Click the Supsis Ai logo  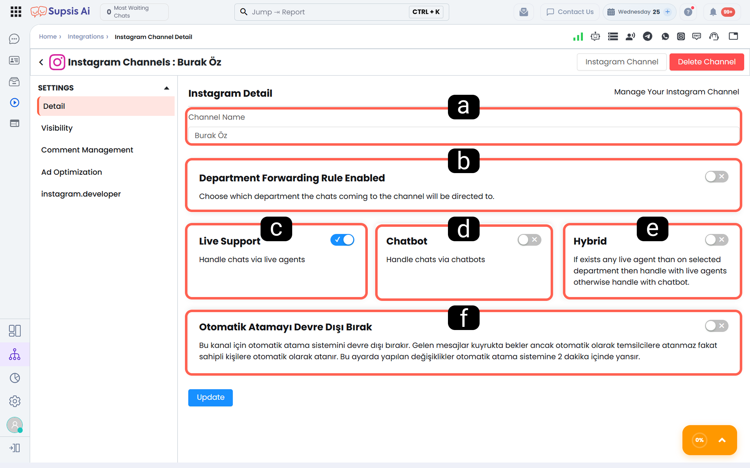click(x=60, y=12)
